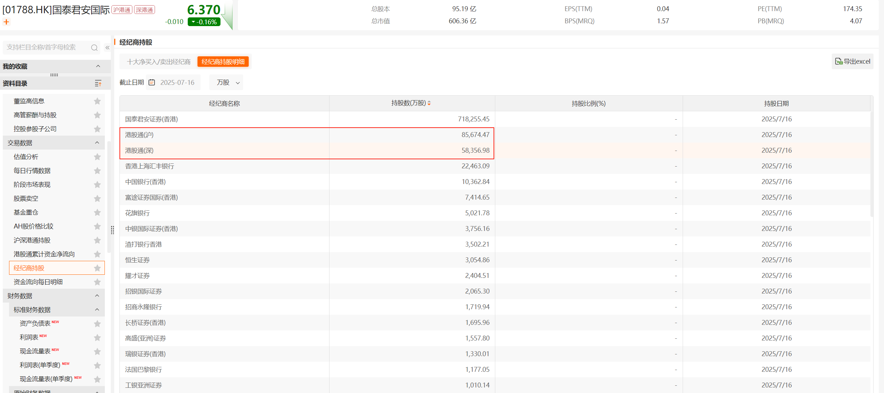
Task: Select the 高盛(亚洲)证券 row
Action: point(495,338)
